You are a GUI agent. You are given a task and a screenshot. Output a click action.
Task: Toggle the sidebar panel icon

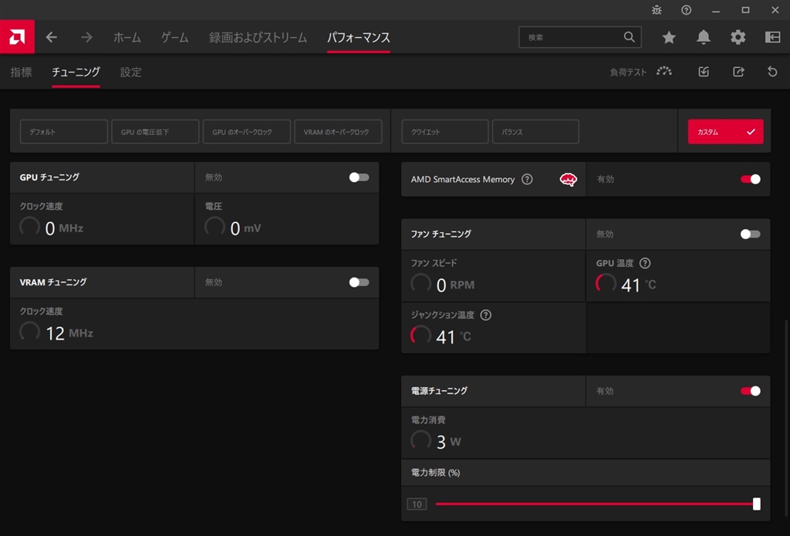tap(772, 37)
